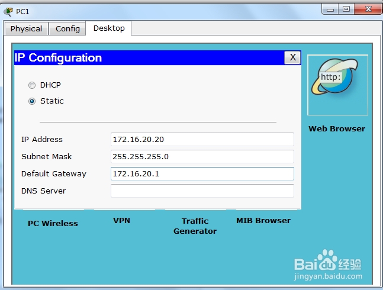Click the PC1 title bar icon

(x=8, y=11)
